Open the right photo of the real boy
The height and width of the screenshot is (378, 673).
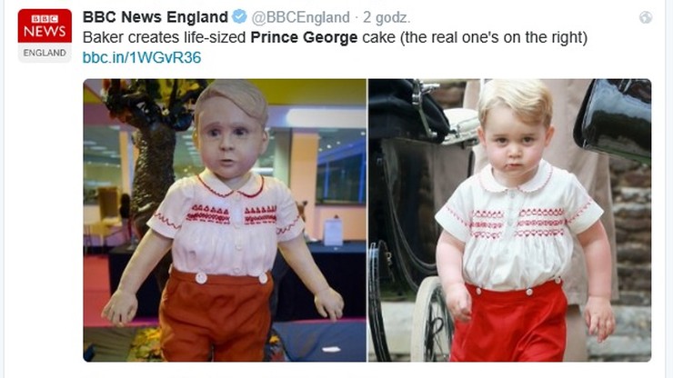(x=510, y=220)
